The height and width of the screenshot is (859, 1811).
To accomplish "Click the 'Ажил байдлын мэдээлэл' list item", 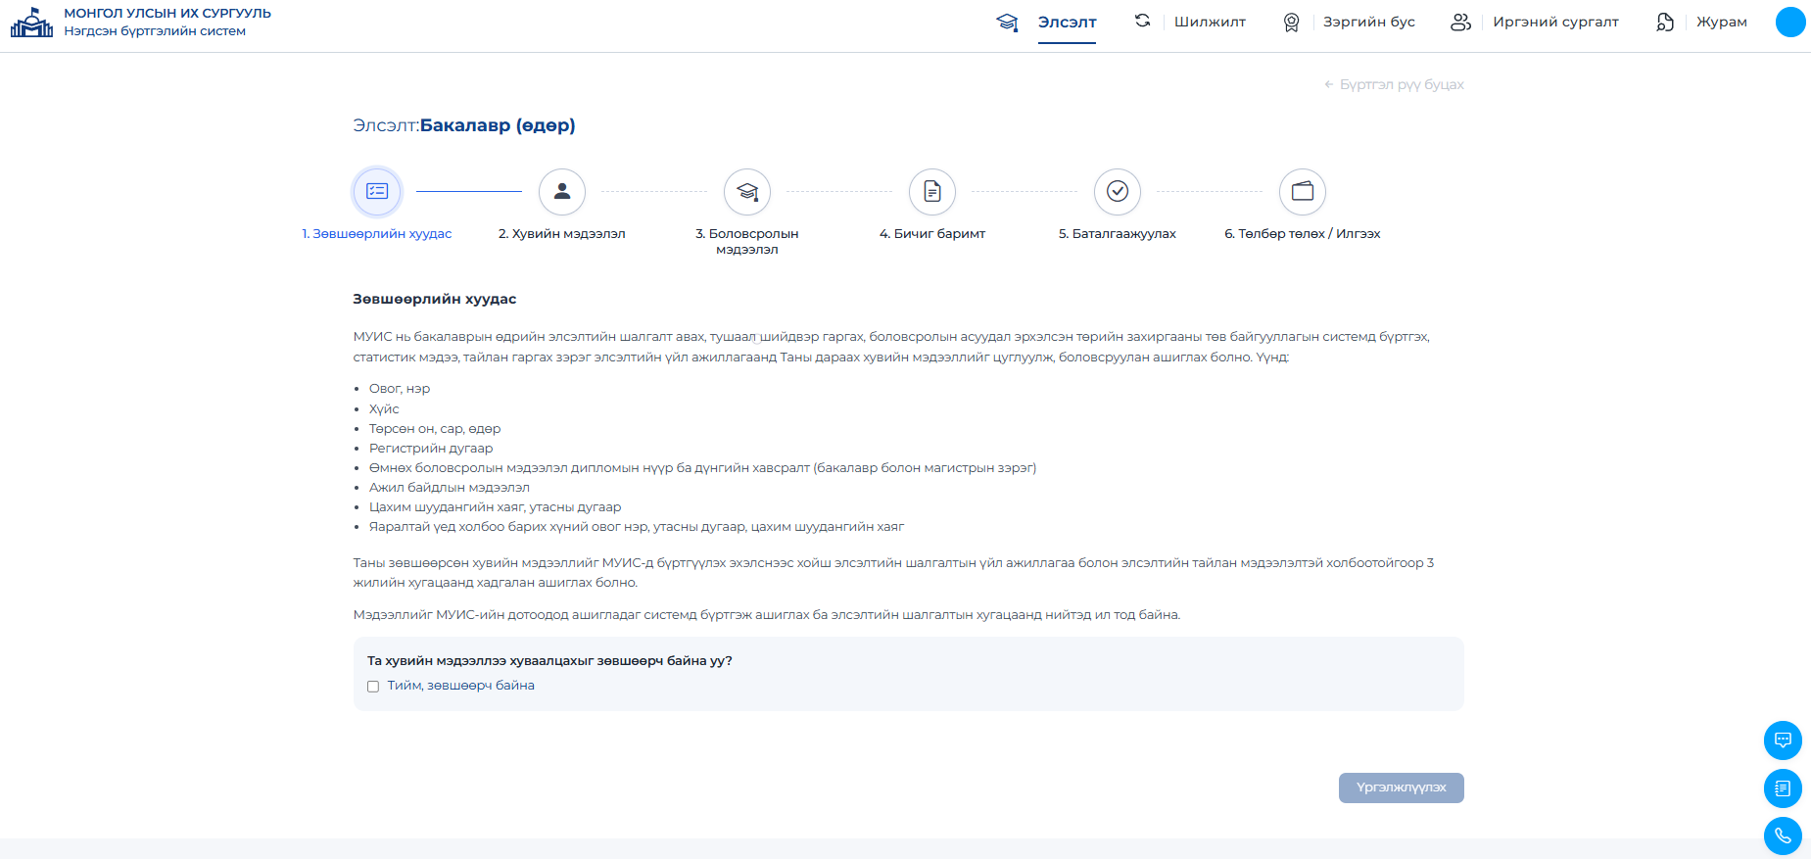I will pyautogui.click(x=450, y=487).
